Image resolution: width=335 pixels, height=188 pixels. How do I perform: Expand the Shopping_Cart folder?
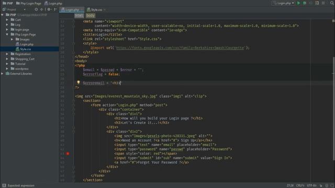[x=7, y=59]
